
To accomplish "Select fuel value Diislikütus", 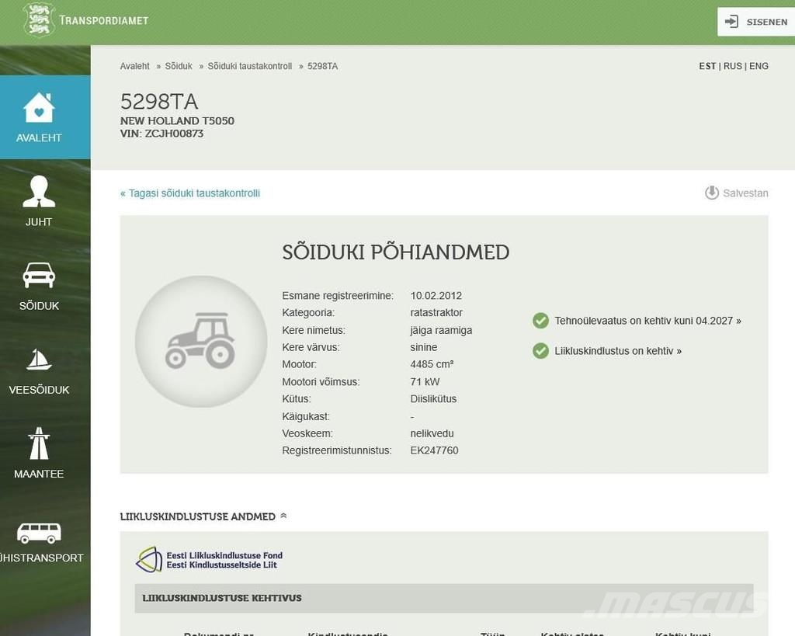I will 433,398.
